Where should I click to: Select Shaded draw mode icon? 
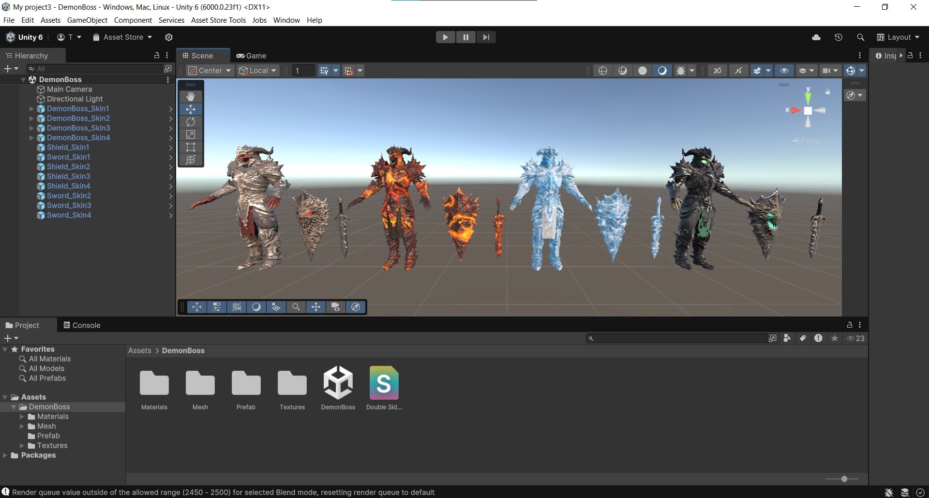tap(662, 71)
